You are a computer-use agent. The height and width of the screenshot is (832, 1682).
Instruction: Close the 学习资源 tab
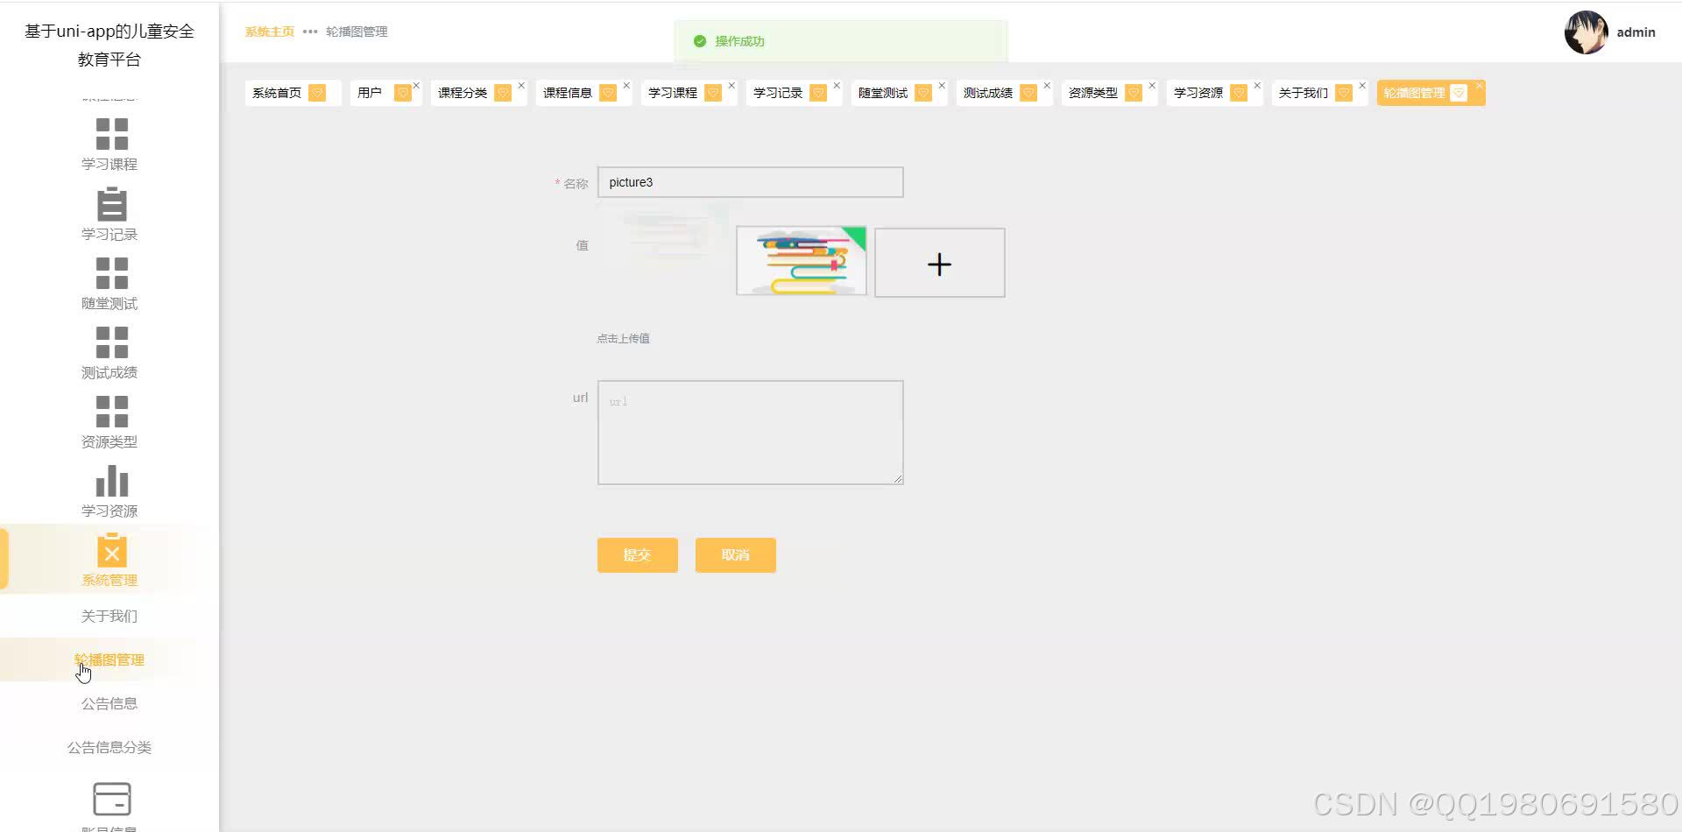[x=1257, y=86]
